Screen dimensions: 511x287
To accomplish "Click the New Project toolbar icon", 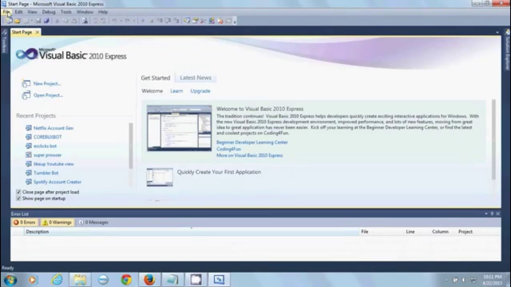I will tap(9, 20).
